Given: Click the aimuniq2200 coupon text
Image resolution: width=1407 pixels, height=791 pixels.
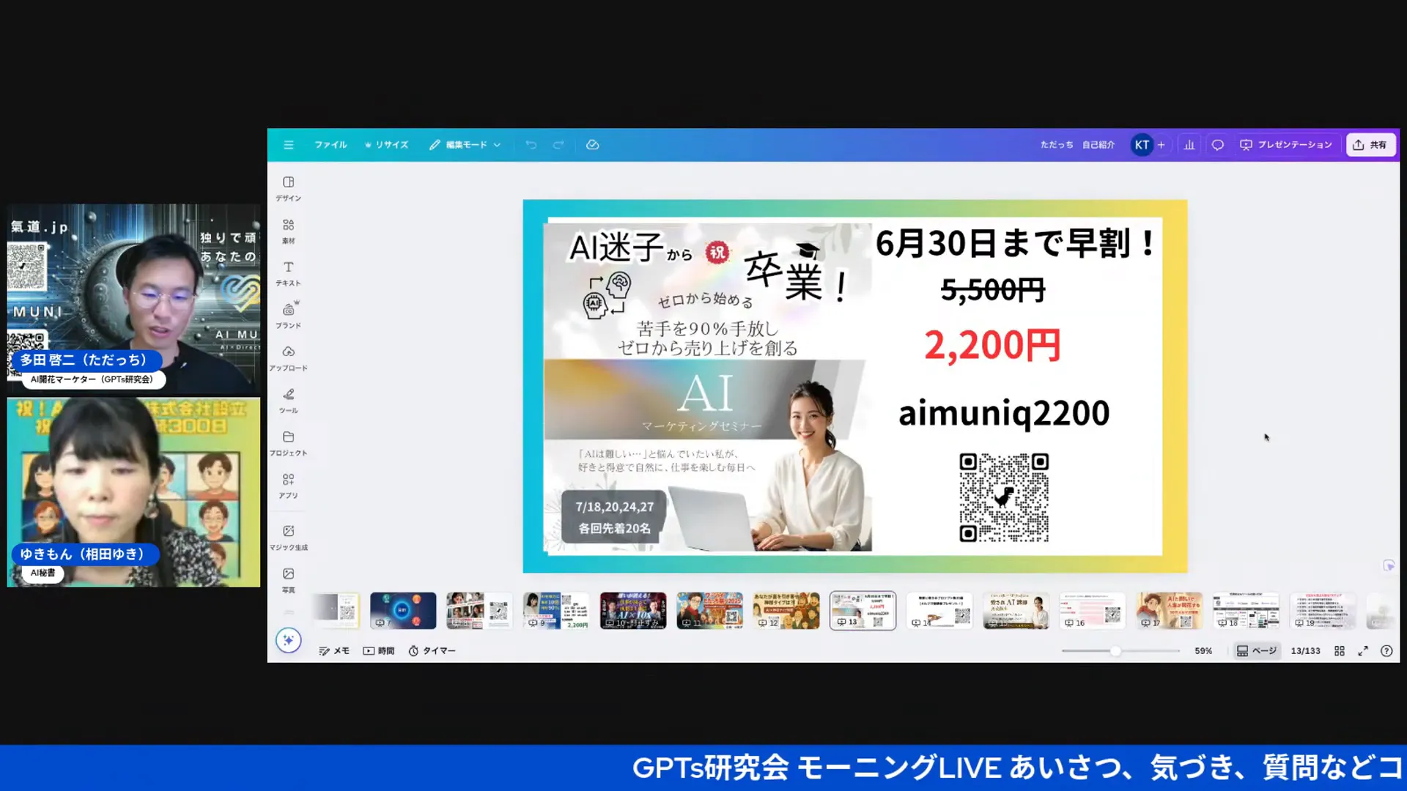Looking at the screenshot, I should coord(1004,413).
